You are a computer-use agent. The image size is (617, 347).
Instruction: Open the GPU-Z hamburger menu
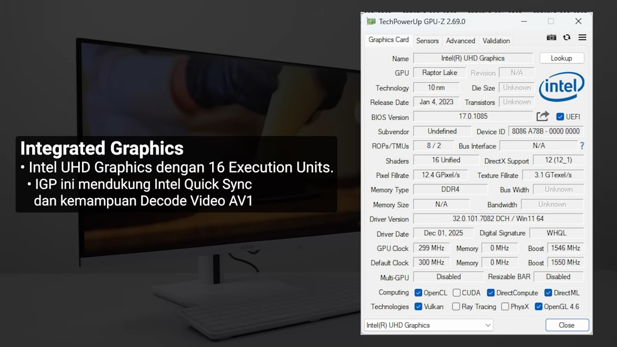582,38
